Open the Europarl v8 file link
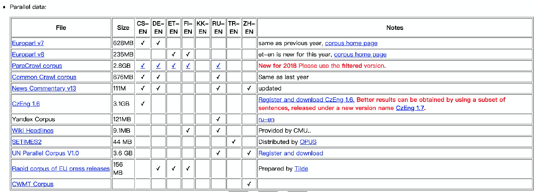Image resolution: width=535 pixels, height=192 pixels. pyautogui.click(x=28, y=54)
